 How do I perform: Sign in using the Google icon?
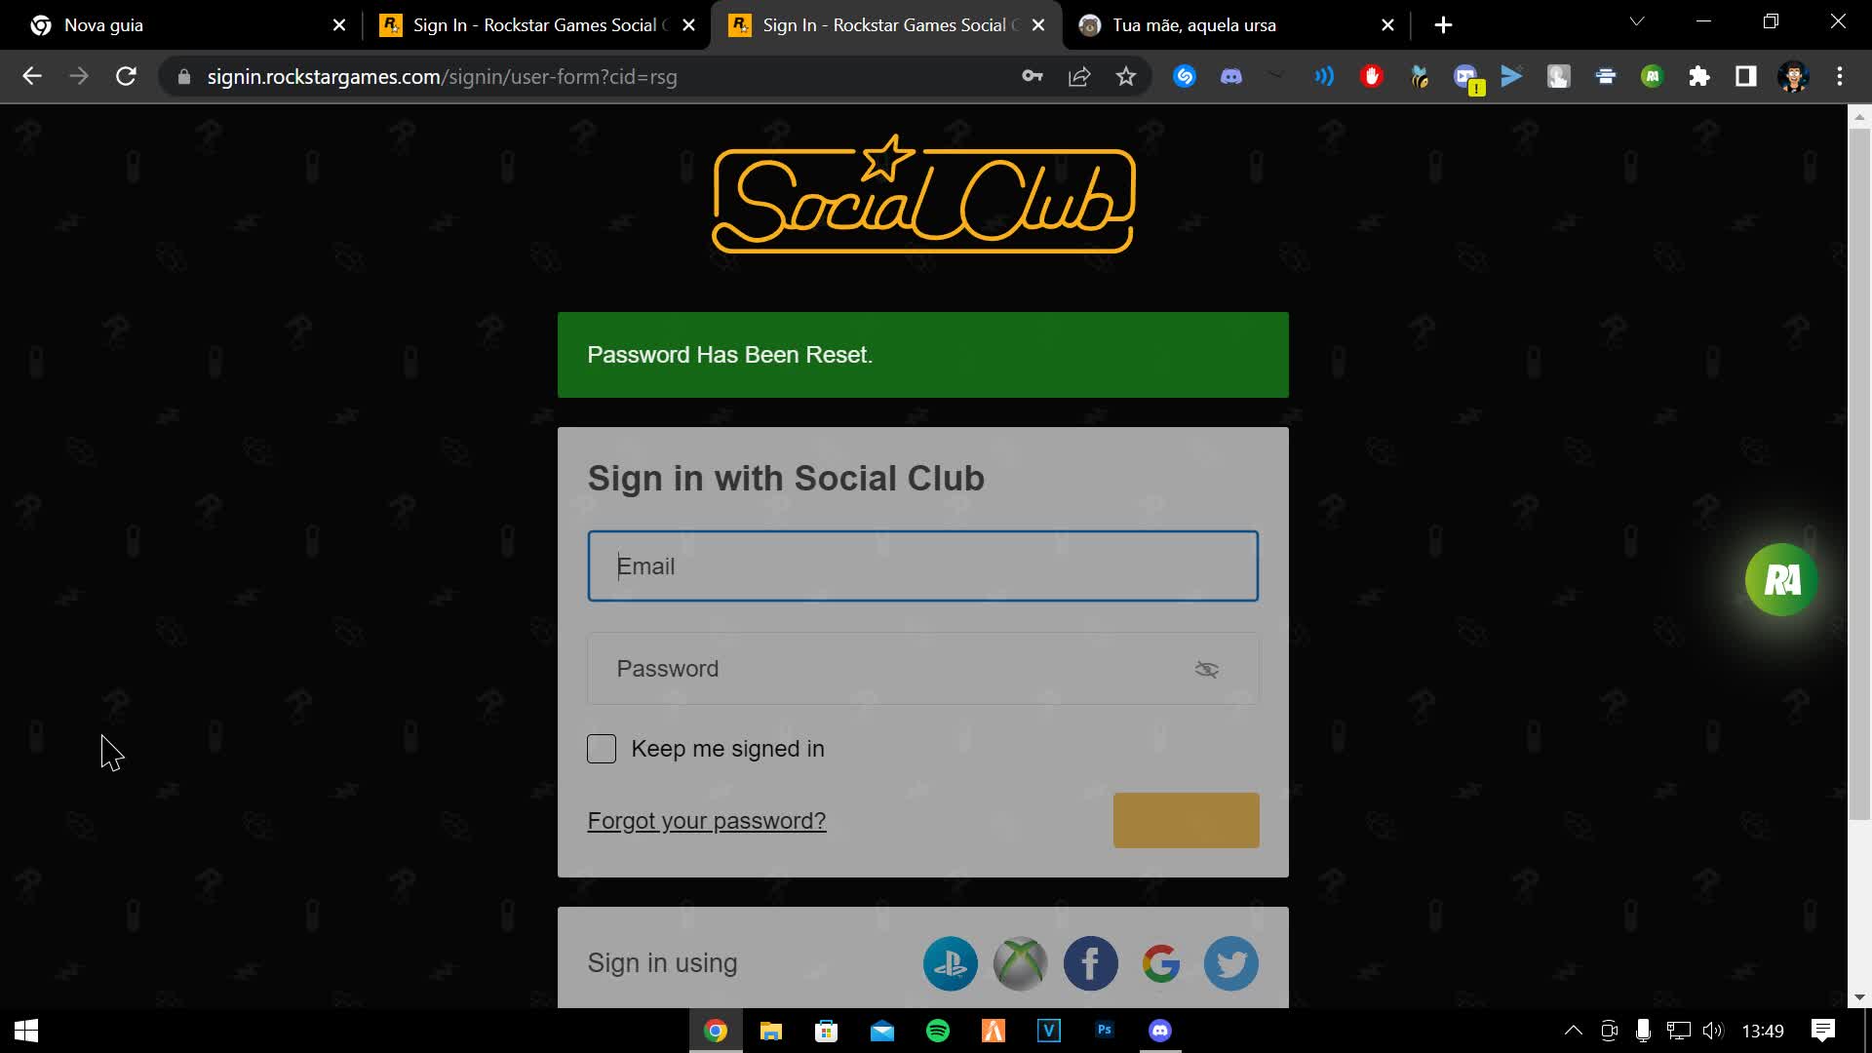1160,963
